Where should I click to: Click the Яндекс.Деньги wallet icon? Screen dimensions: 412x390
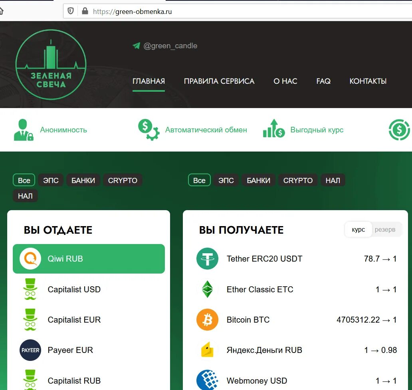(207, 350)
